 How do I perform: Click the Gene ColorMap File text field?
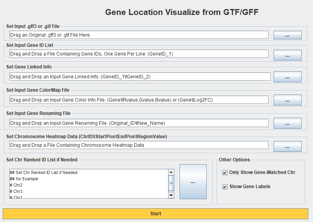point(139,100)
